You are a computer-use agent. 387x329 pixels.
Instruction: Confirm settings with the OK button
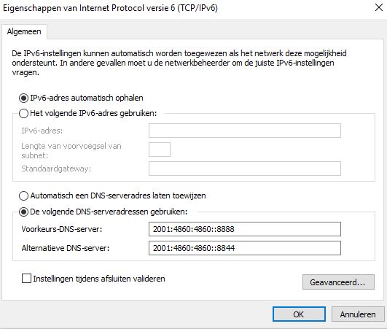pos(299,314)
